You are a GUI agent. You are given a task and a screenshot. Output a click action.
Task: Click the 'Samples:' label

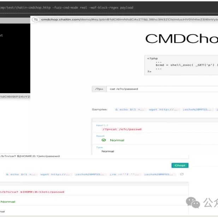[100, 110]
